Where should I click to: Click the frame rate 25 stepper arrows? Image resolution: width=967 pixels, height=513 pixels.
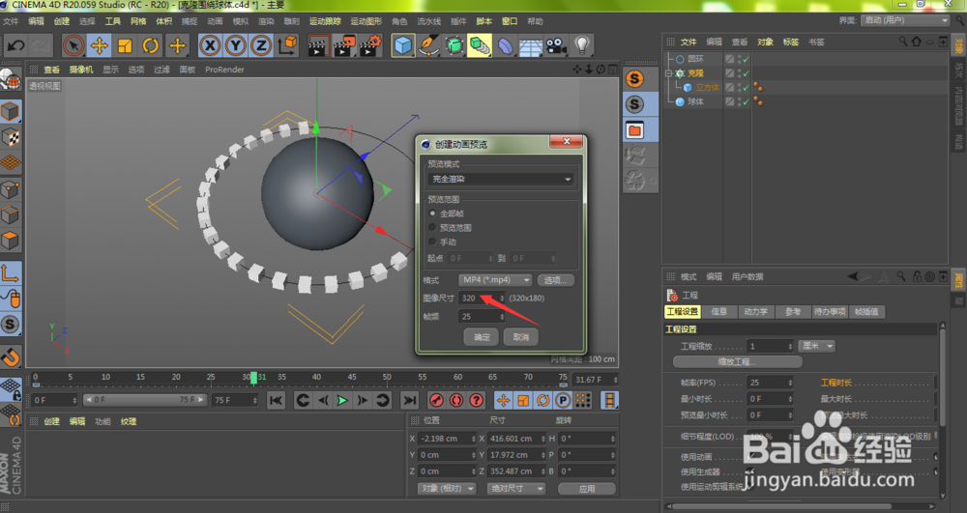(x=502, y=317)
